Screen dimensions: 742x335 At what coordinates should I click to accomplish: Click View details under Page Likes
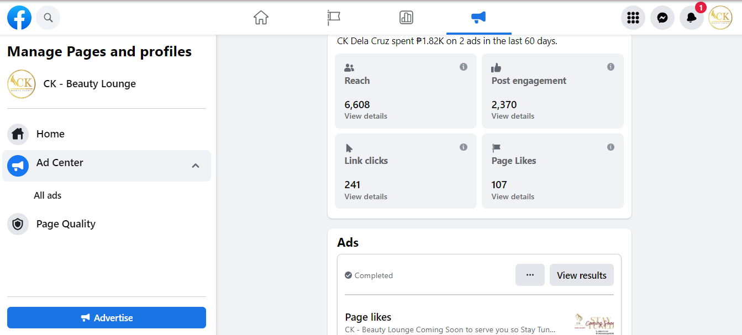click(x=513, y=197)
